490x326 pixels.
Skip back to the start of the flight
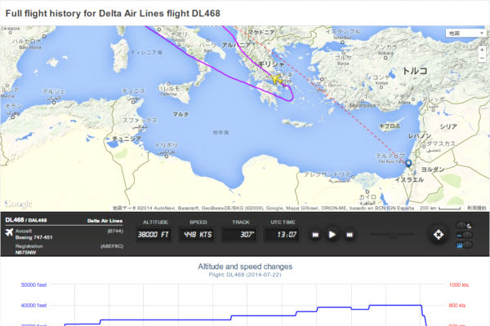click(315, 235)
